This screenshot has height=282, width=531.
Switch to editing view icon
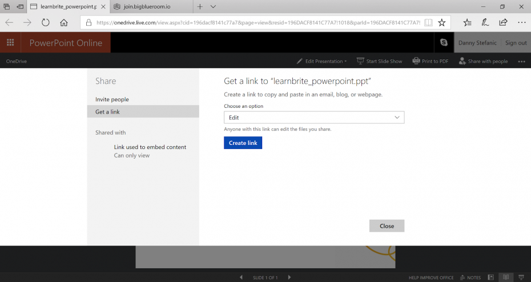tap(490, 277)
